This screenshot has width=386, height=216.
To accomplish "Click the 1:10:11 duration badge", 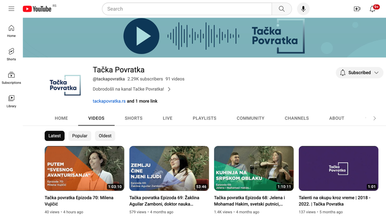I will tap(284, 187).
